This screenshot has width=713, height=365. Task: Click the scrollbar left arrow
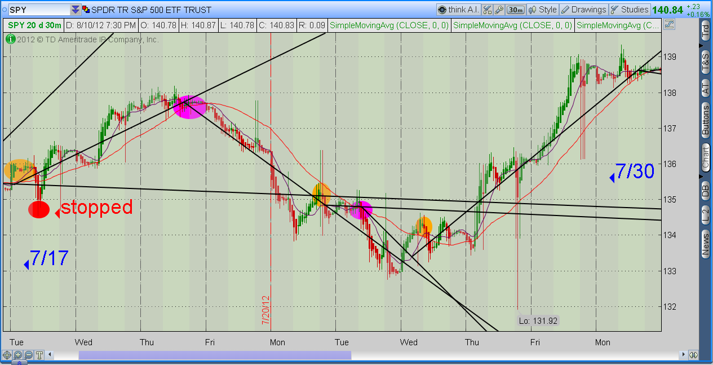[50, 355]
